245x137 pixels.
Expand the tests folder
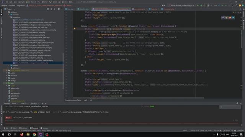7,83
